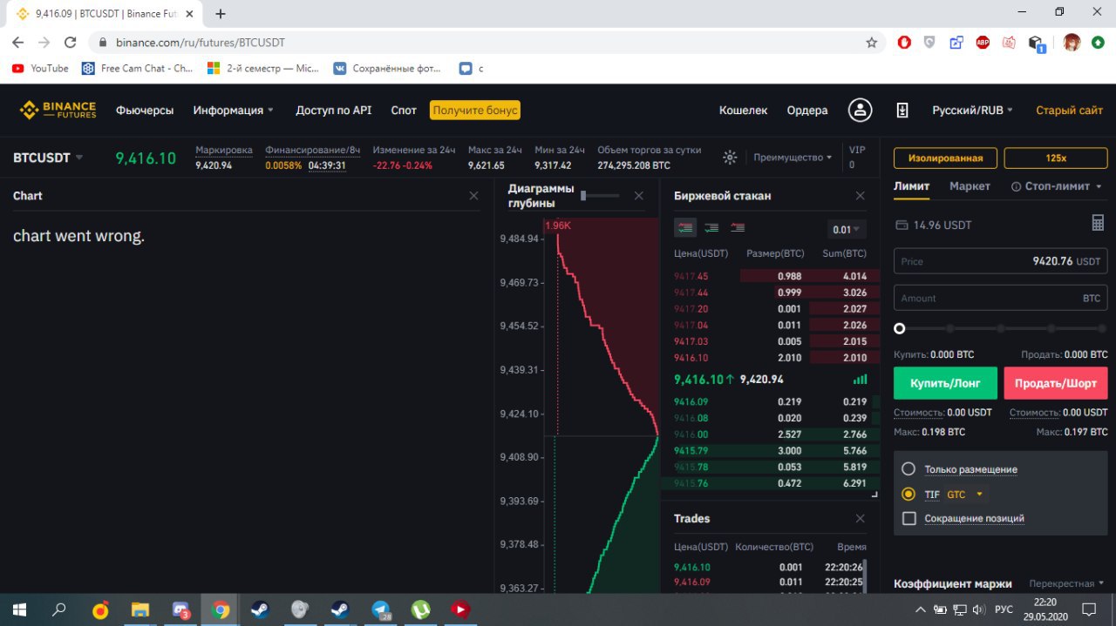Open the notification center in system tray

point(1089,609)
